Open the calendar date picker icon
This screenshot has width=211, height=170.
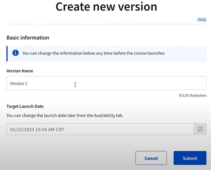(200, 129)
